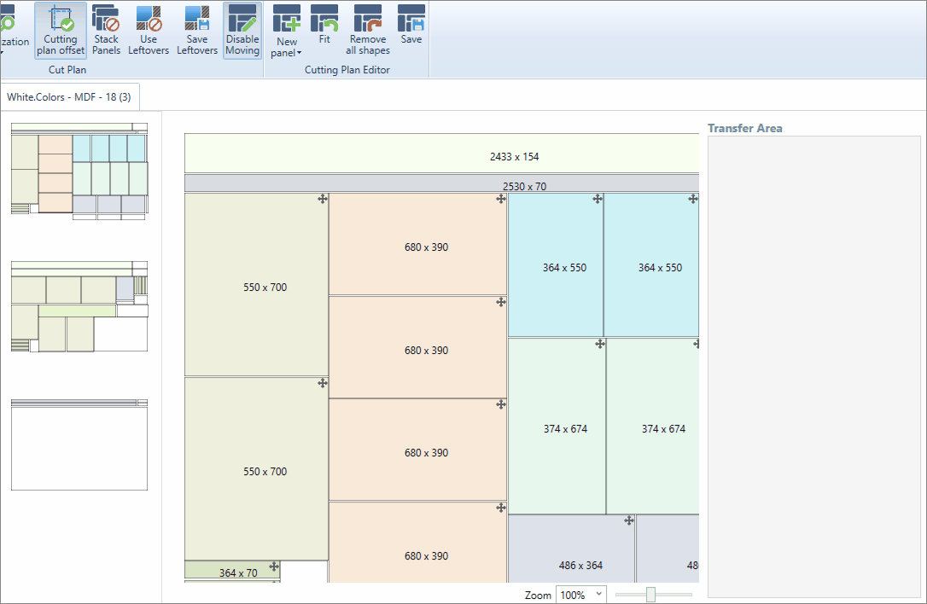Click the 'Cut Plan' group label
Image resolution: width=927 pixels, height=604 pixels.
(67, 70)
